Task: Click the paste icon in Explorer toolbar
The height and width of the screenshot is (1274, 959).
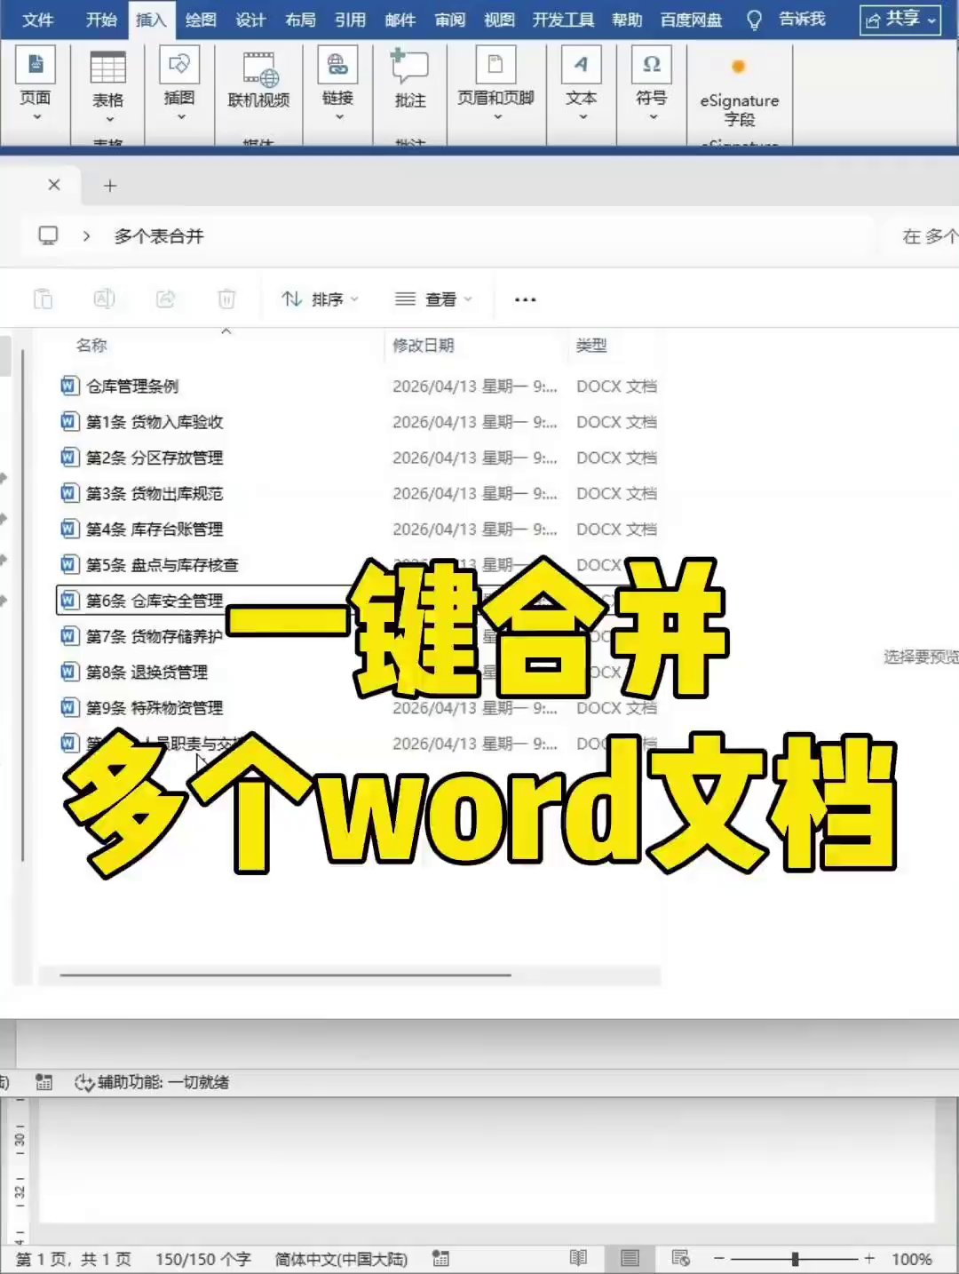Action: pos(43,299)
